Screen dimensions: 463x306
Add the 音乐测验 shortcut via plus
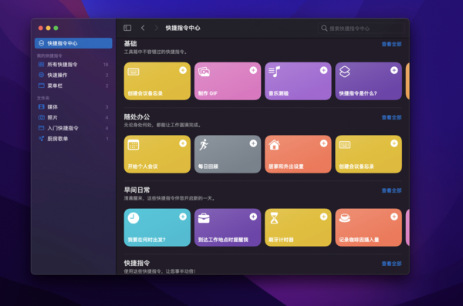coord(323,70)
